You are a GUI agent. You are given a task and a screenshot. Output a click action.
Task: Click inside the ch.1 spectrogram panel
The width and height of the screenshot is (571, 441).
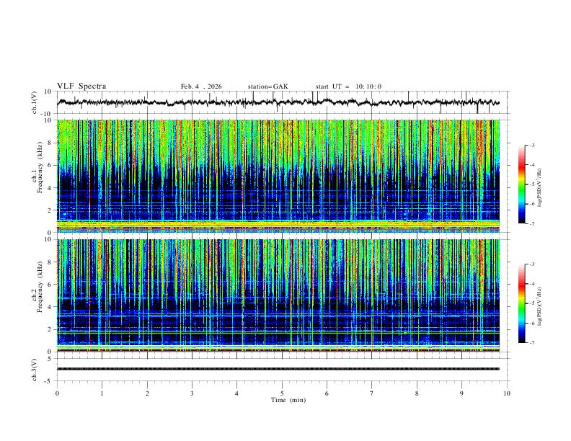278,176
